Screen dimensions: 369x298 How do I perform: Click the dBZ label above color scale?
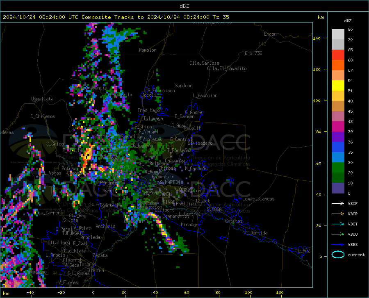click(x=348, y=20)
